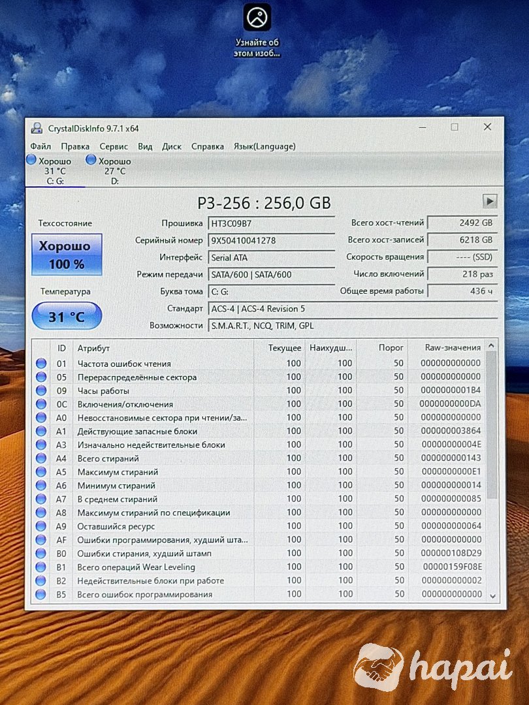Click the status icon for attribute A5
The image size is (529, 705).
(x=41, y=472)
